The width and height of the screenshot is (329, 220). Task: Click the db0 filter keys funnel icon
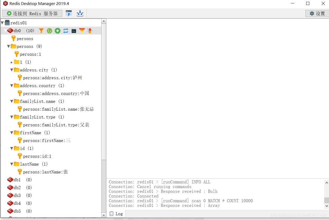[x=41, y=31]
